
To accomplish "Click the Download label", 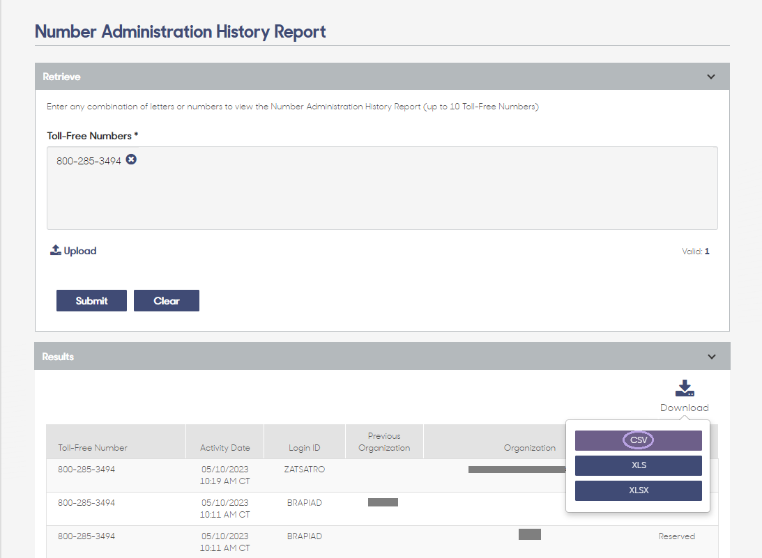I will 684,408.
